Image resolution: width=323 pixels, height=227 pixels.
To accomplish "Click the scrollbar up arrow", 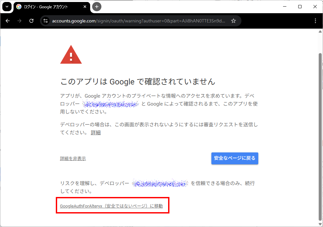I will [320, 32].
